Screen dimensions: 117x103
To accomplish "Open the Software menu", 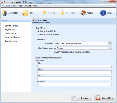I will (x=27, y=6).
